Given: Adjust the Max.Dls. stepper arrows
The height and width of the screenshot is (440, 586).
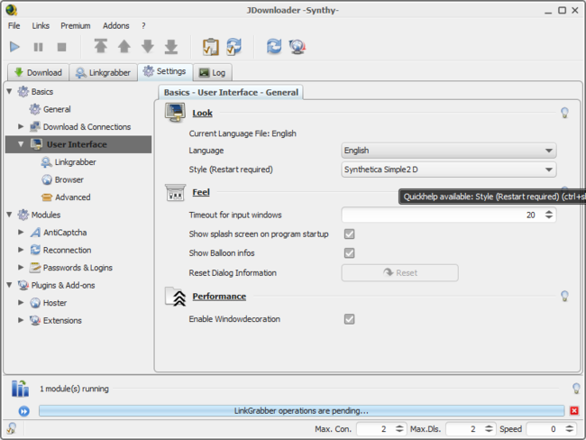Looking at the screenshot, I should pyautogui.click(x=489, y=429).
